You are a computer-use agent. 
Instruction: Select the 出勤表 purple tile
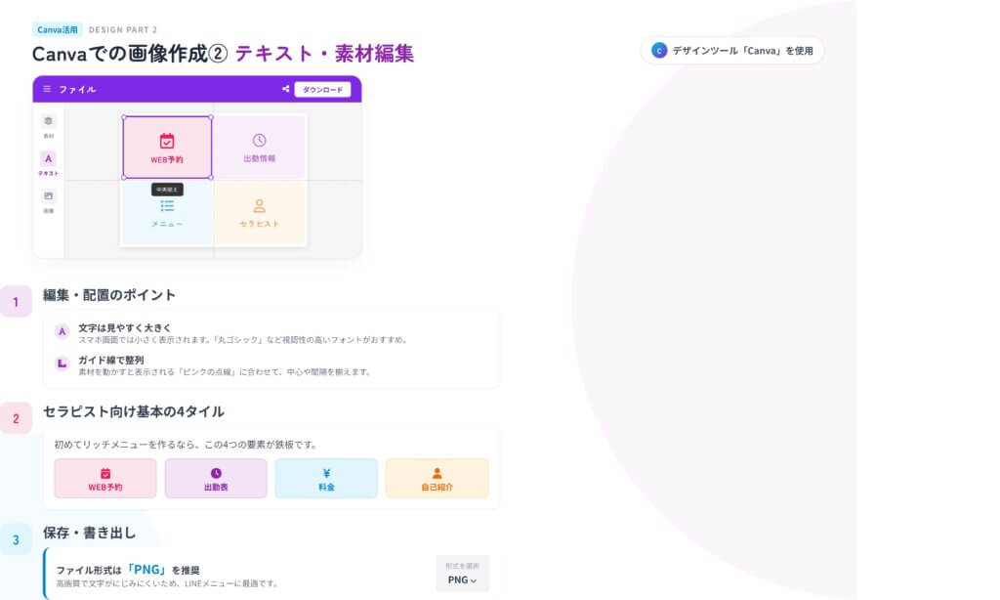click(x=216, y=479)
